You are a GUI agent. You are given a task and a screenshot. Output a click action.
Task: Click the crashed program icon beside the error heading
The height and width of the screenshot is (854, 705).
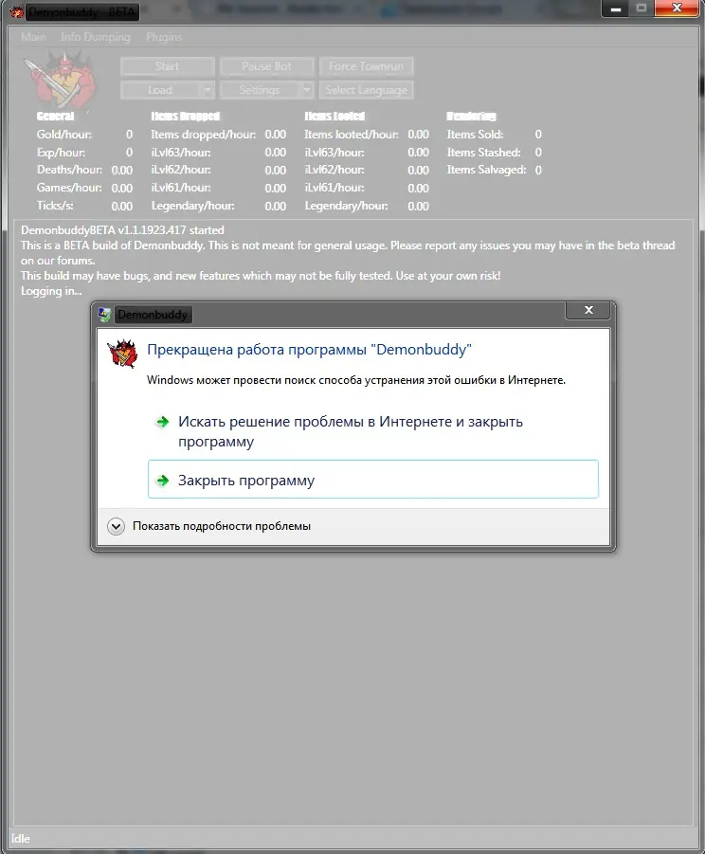point(122,351)
